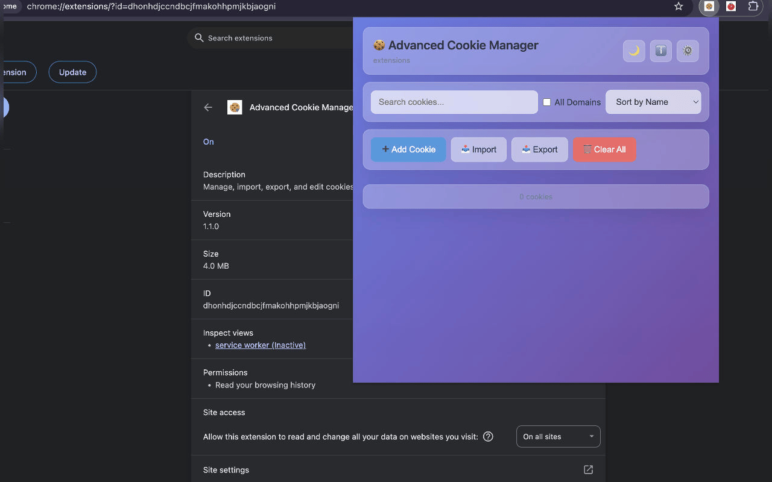
Task: Click the version value 1.1.0
Action: coord(211,227)
